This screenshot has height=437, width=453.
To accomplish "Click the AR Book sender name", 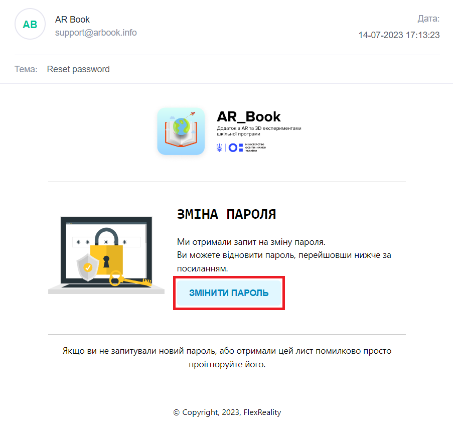I will [x=72, y=20].
